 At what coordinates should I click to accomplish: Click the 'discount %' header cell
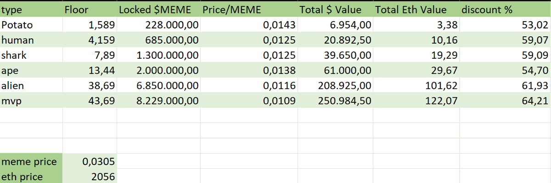[x=505, y=10]
